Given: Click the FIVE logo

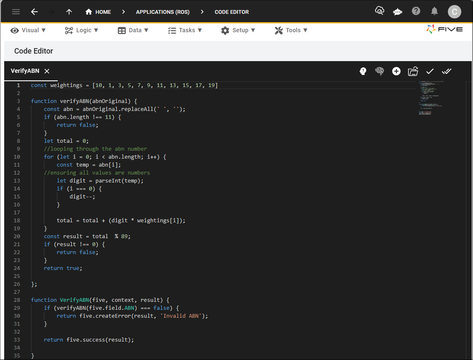Looking at the screenshot, I should click(x=445, y=29).
